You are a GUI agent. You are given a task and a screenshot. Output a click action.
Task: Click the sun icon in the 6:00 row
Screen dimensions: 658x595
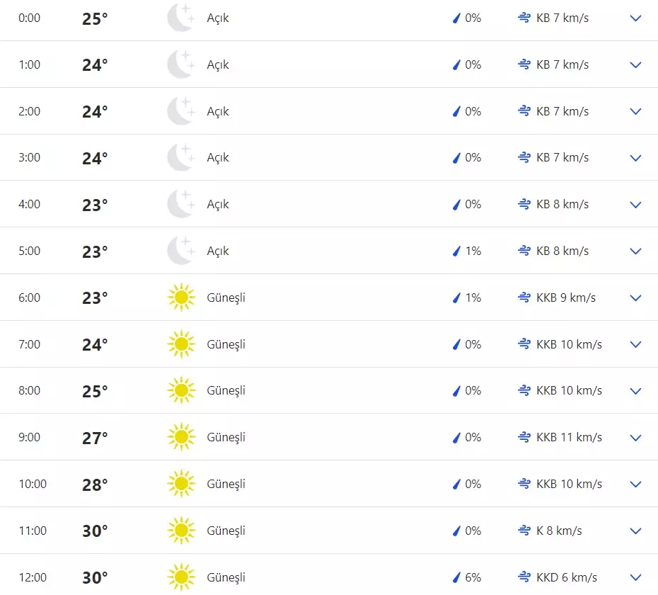click(x=180, y=297)
